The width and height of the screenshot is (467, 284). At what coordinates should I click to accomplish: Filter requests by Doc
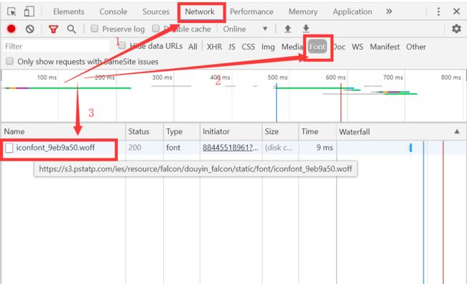[x=339, y=47]
